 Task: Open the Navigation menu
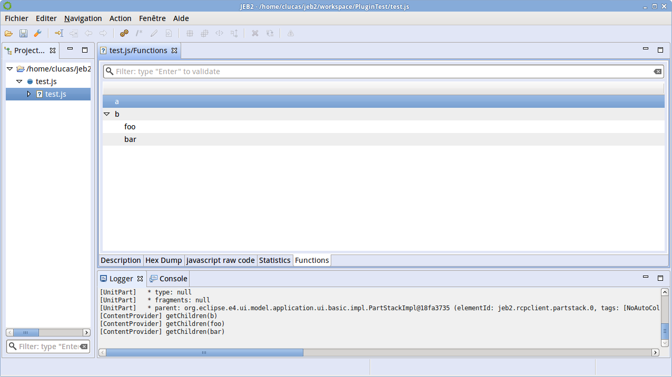pyautogui.click(x=83, y=18)
